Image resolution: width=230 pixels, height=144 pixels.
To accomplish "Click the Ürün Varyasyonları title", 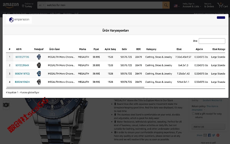I will tap(116, 31).
